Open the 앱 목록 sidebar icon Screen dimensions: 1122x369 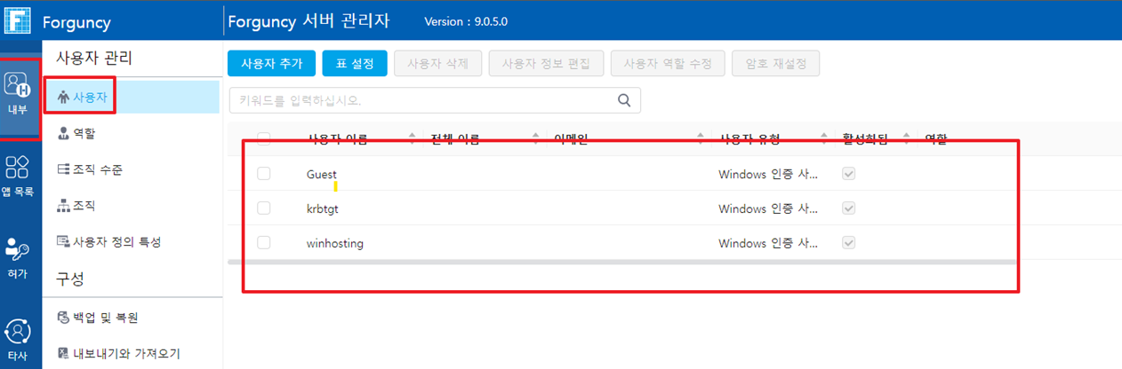pyautogui.click(x=18, y=177)
